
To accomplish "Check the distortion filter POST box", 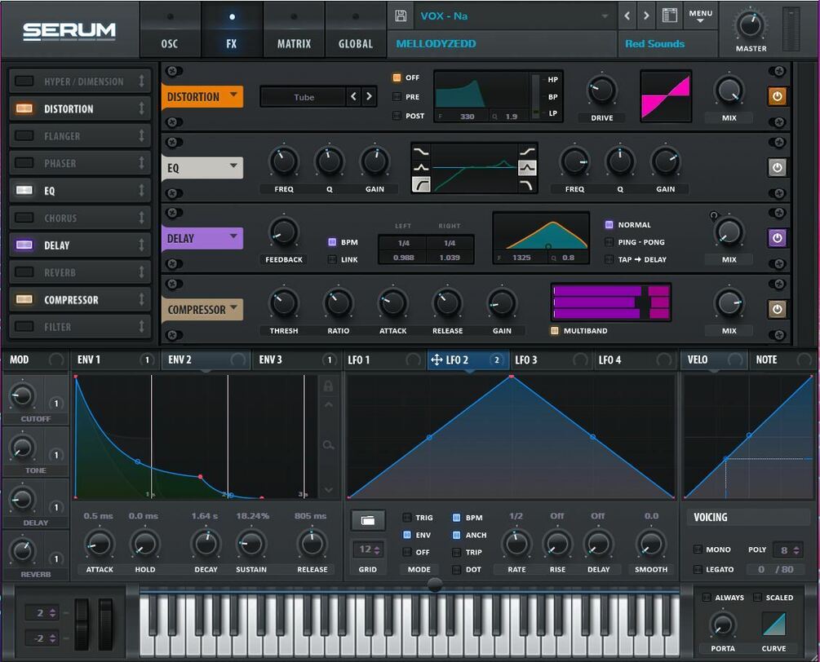I will point(397,116).
